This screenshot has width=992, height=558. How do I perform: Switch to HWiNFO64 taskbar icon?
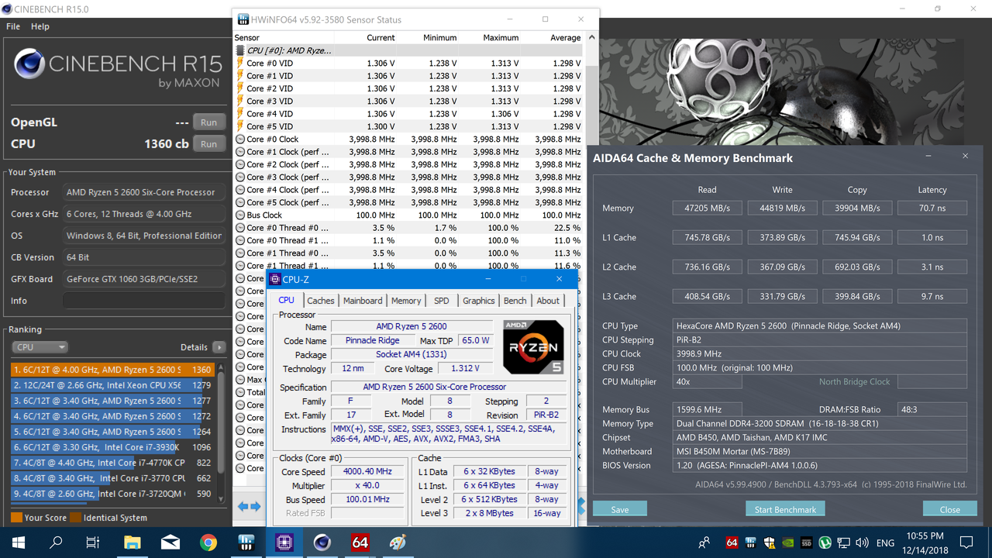pos(246,542)
